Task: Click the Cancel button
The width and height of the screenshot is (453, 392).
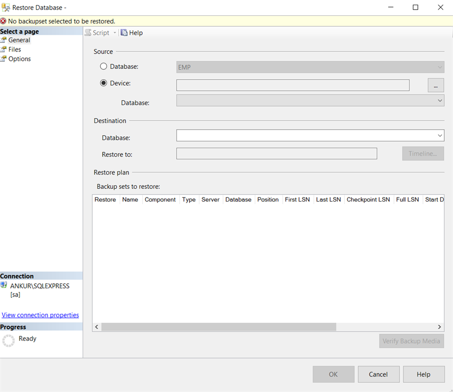Action: 378,374
